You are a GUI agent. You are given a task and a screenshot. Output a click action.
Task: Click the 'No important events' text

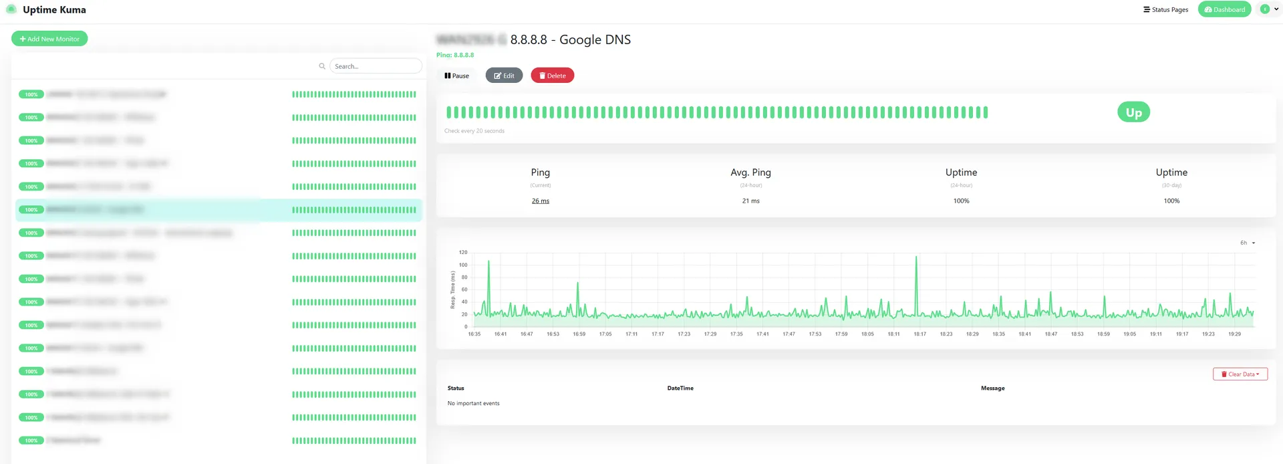pyautogui.click(x=474, y=404)
